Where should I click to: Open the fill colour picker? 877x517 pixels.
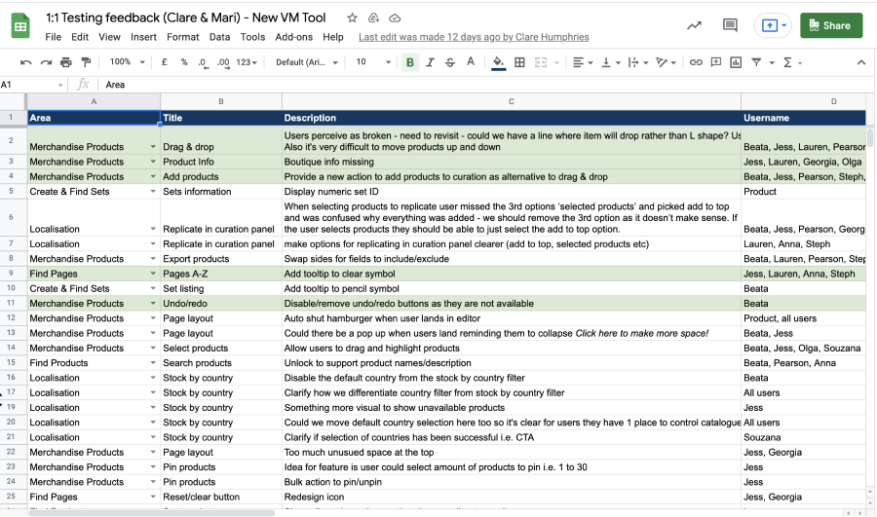pyautogui.click(x=499, y=62)
